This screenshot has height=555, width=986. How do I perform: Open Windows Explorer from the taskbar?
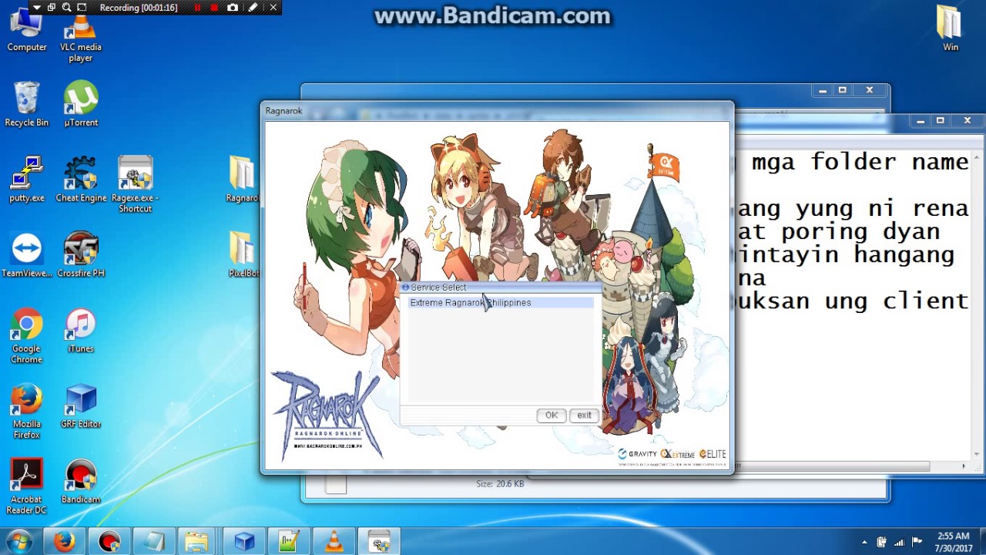click(x=199, y=542)
